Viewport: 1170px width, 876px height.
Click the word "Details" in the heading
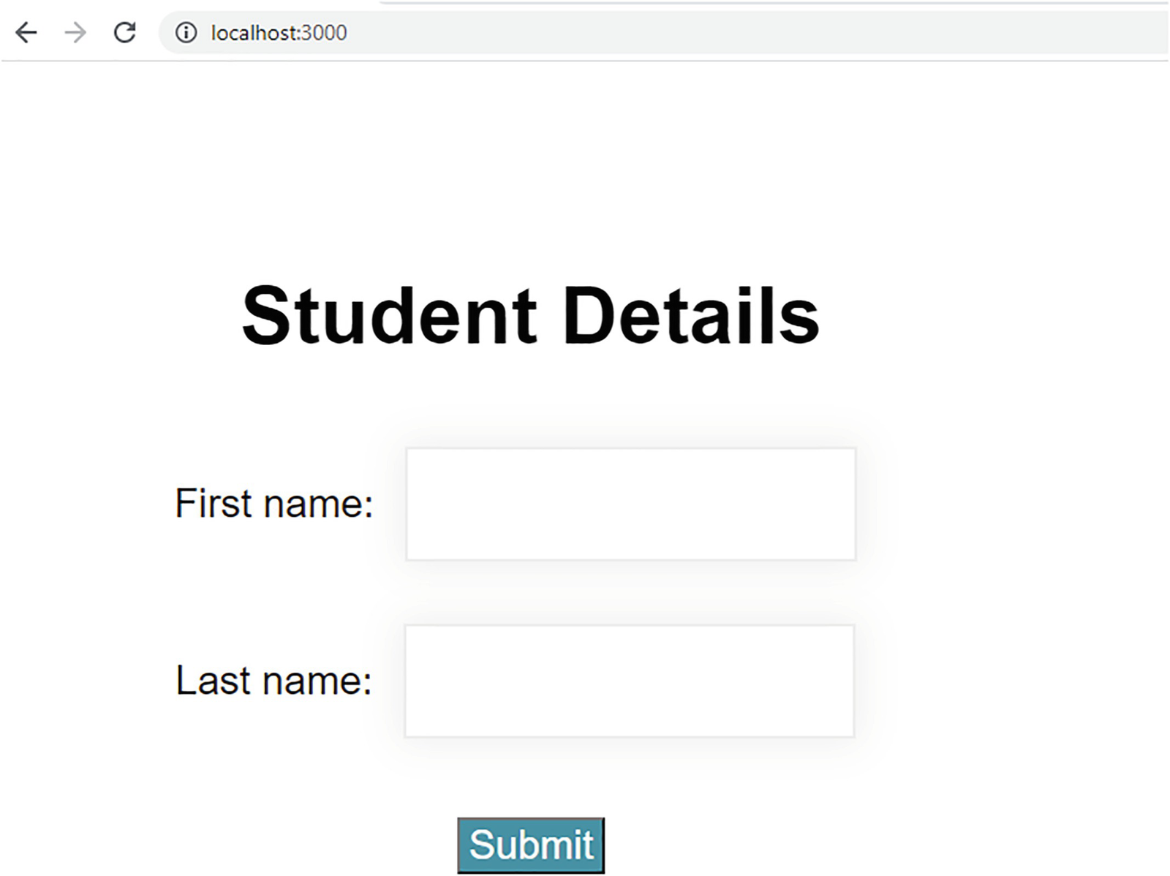[690, 316]
